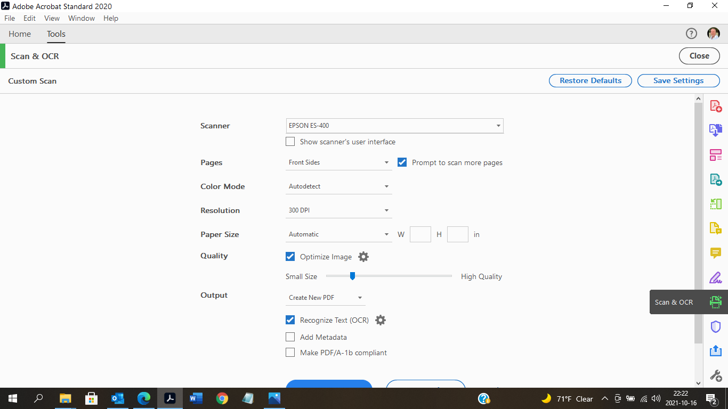This screenshot has width=728, height=409.
Task: Click the image quality slider handle
Action: coord(352,276)
